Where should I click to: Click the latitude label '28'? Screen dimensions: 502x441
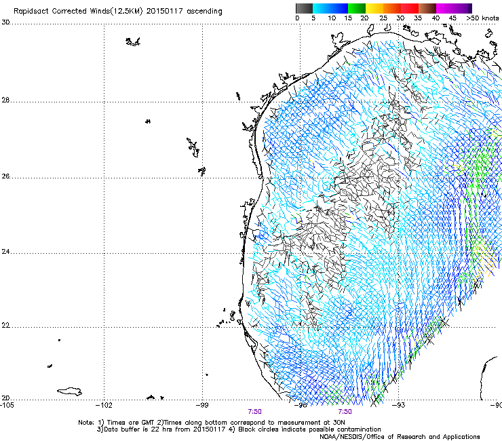tap(5, 100)
